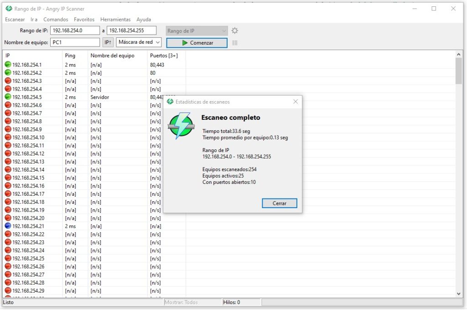Click red status icon for 192.168.254.29
This screenshot has width=467, height=310.
[x=8, y=290]
